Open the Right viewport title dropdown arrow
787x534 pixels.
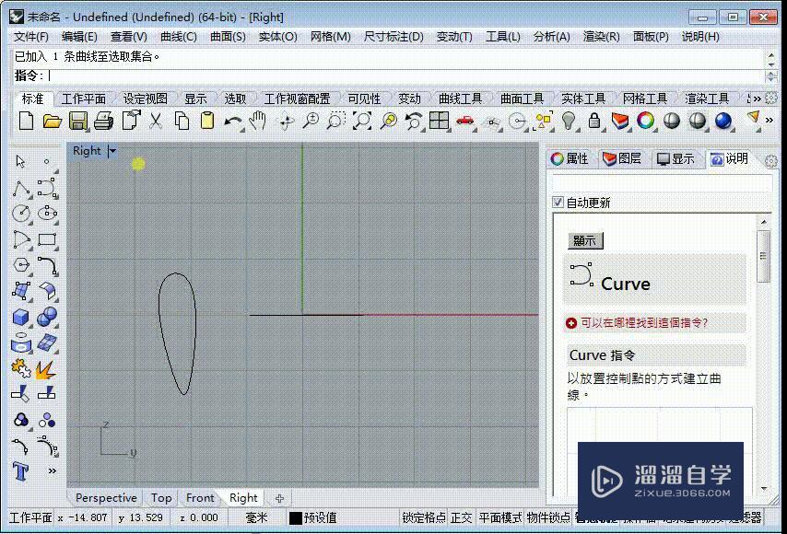pos(112,150)
